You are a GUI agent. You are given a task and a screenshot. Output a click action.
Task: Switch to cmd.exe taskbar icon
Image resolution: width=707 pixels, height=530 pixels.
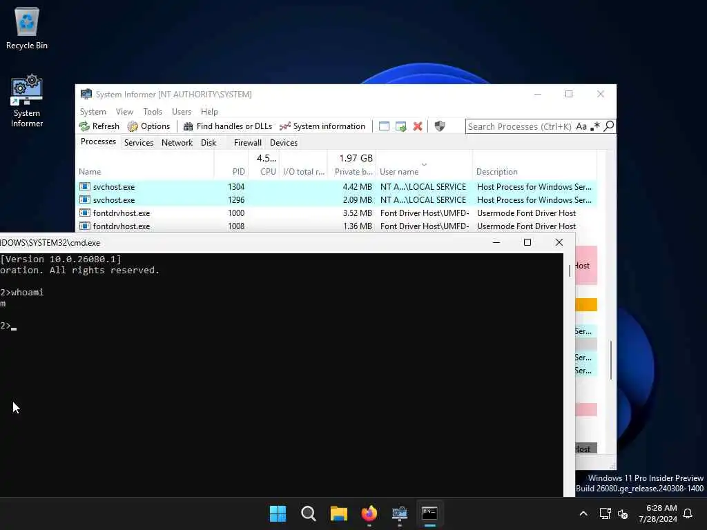pos(429,513)
